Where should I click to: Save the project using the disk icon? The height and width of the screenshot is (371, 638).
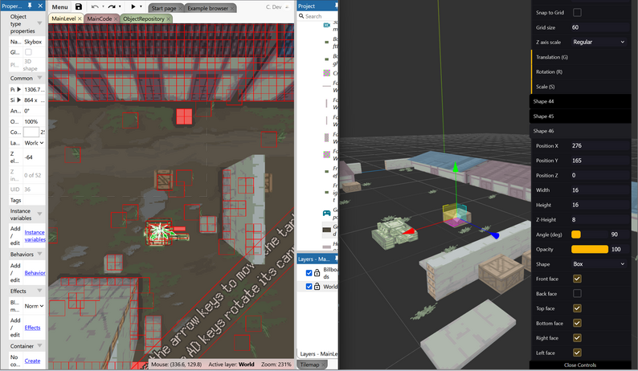(79, 7)
